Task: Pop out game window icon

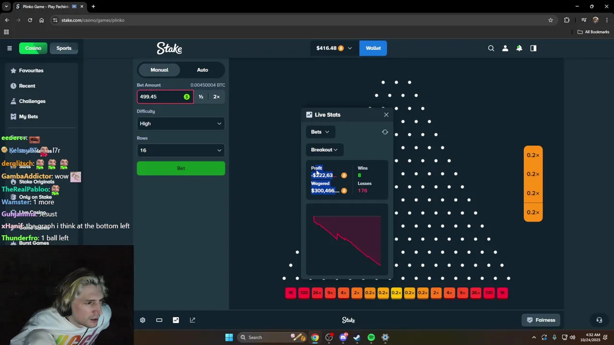Action: [192, 320]
